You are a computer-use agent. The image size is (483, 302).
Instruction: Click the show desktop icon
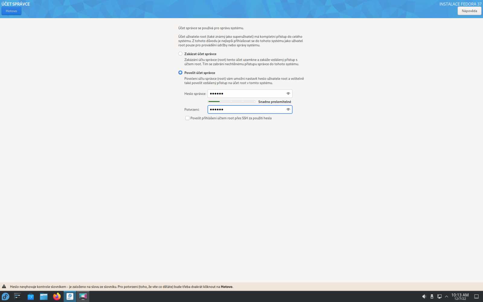pos(476,297)
